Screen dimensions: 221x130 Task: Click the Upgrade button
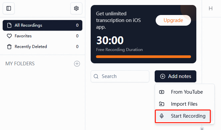coord(173,20)
